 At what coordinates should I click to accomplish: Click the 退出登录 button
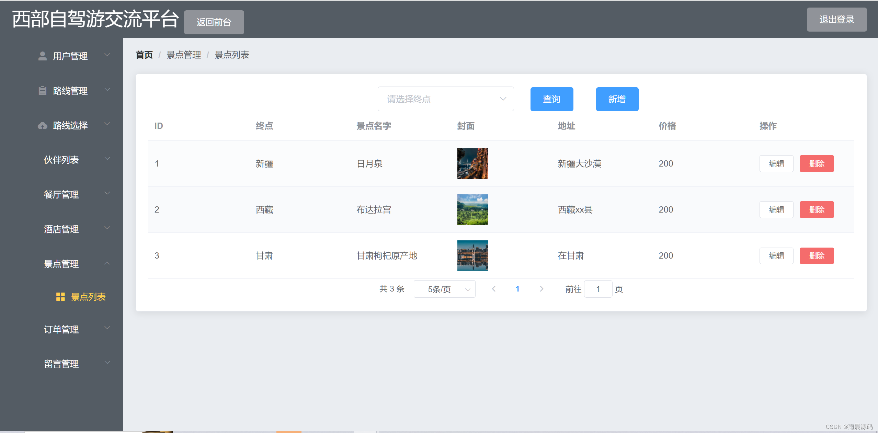836,20
